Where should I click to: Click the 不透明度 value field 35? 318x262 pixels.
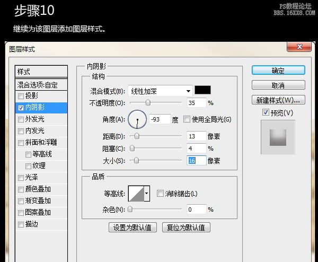[196, 103]
